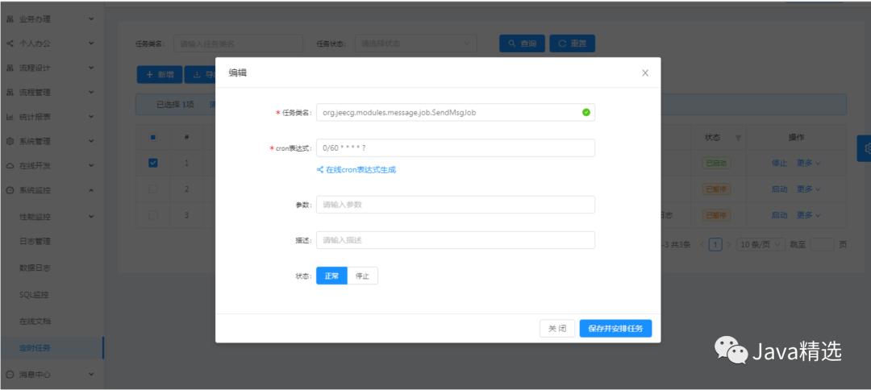Click the 保存并安排任务 button
This screenshot has height=390, width=871.
point(615,329)
